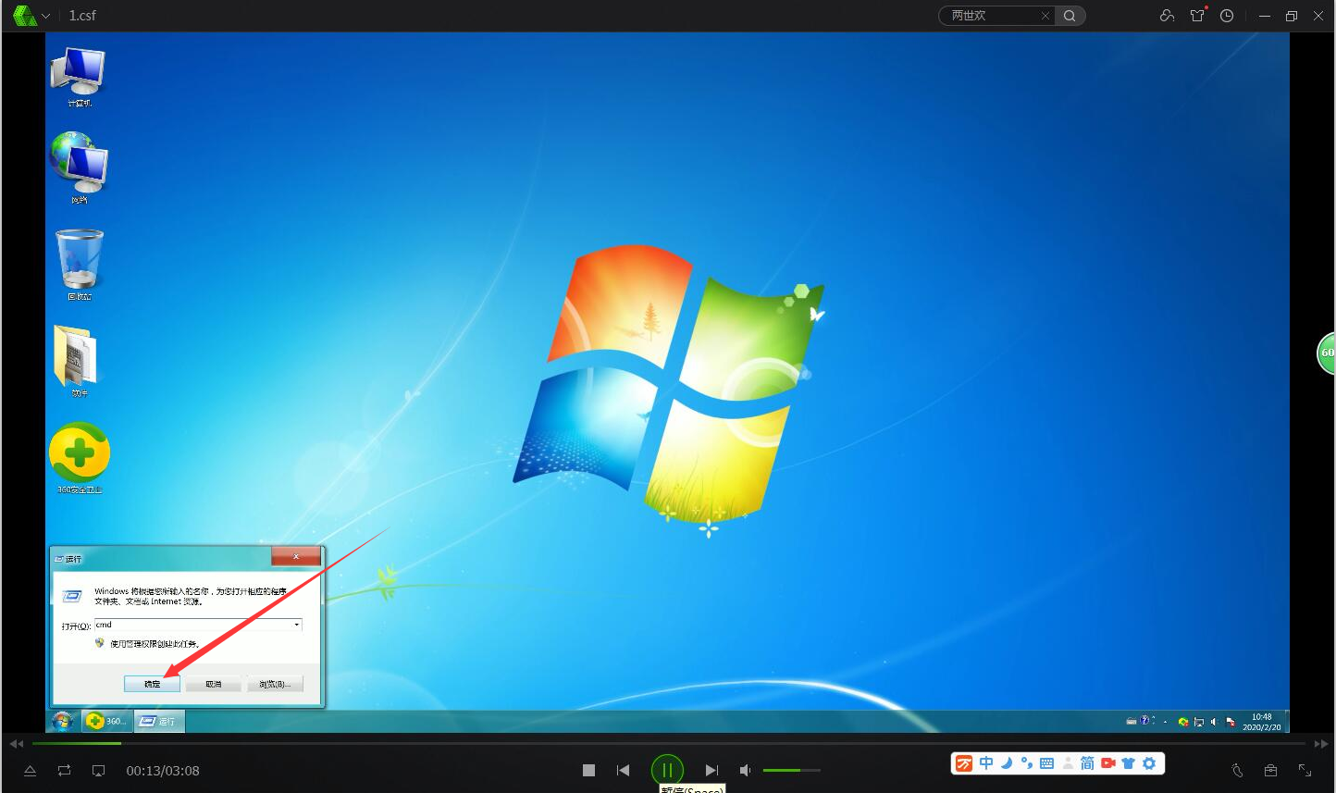Open the skin shirt icon

(x=1197, y=16)
